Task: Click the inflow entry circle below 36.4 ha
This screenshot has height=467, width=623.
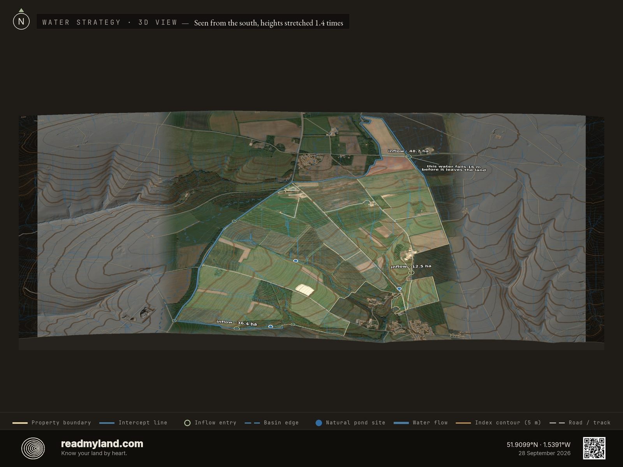Action: 236,329
